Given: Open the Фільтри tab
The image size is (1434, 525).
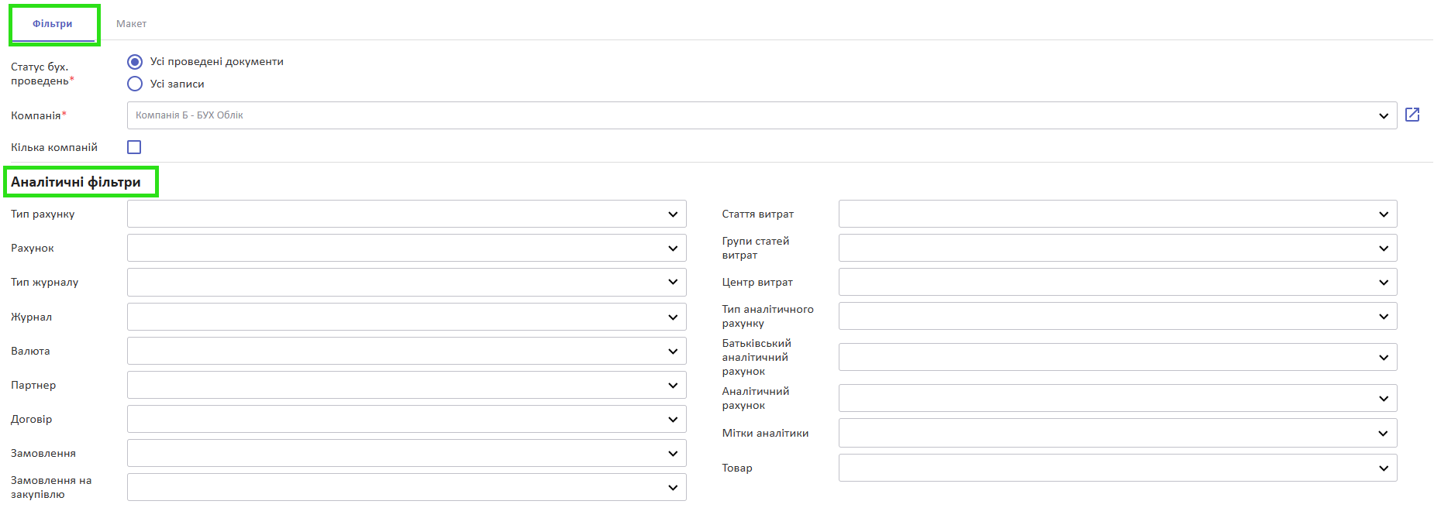Looking at the screenshot, I should point(53,24).
